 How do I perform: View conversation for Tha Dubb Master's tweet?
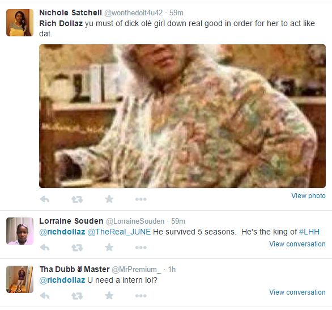coord(297,292)
